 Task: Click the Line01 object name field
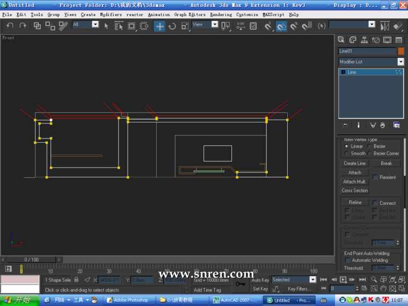point(367,51)
